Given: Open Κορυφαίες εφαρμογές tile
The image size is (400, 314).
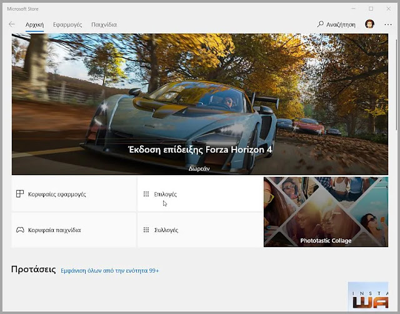Looking at the screenshot, I should (x=74, y=194).
